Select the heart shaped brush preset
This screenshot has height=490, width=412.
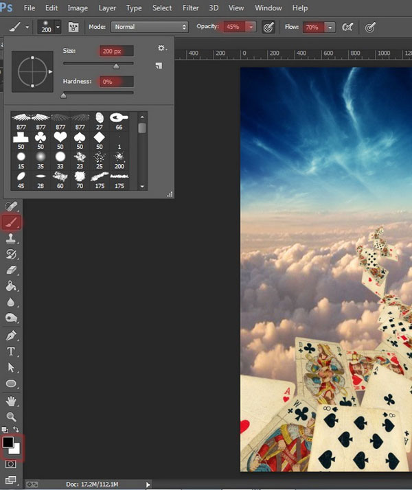pyautogui.click(x=60, y=140)
